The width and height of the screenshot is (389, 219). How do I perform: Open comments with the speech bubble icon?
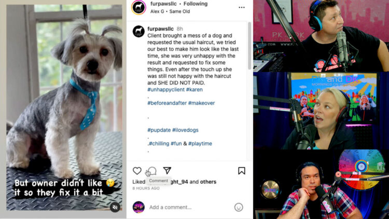click(152, 171)
